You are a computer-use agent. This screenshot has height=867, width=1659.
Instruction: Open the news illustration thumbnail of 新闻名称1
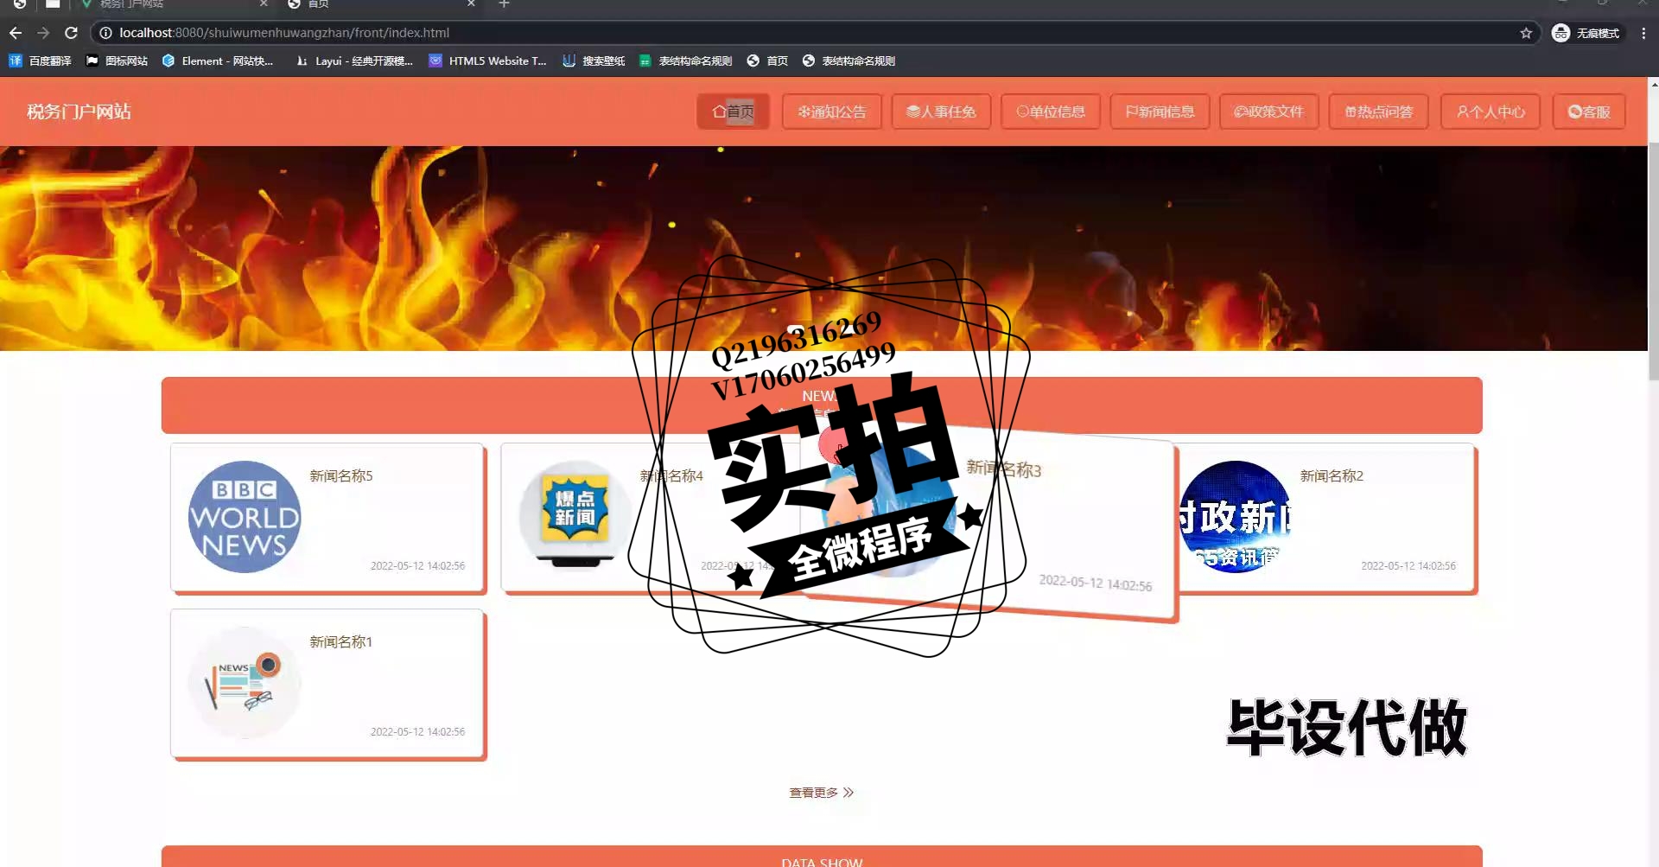[x=245, y=683]
